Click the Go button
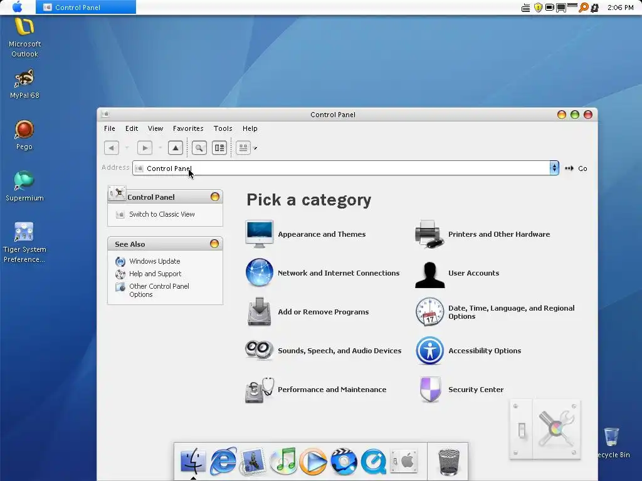 [577, 168]
